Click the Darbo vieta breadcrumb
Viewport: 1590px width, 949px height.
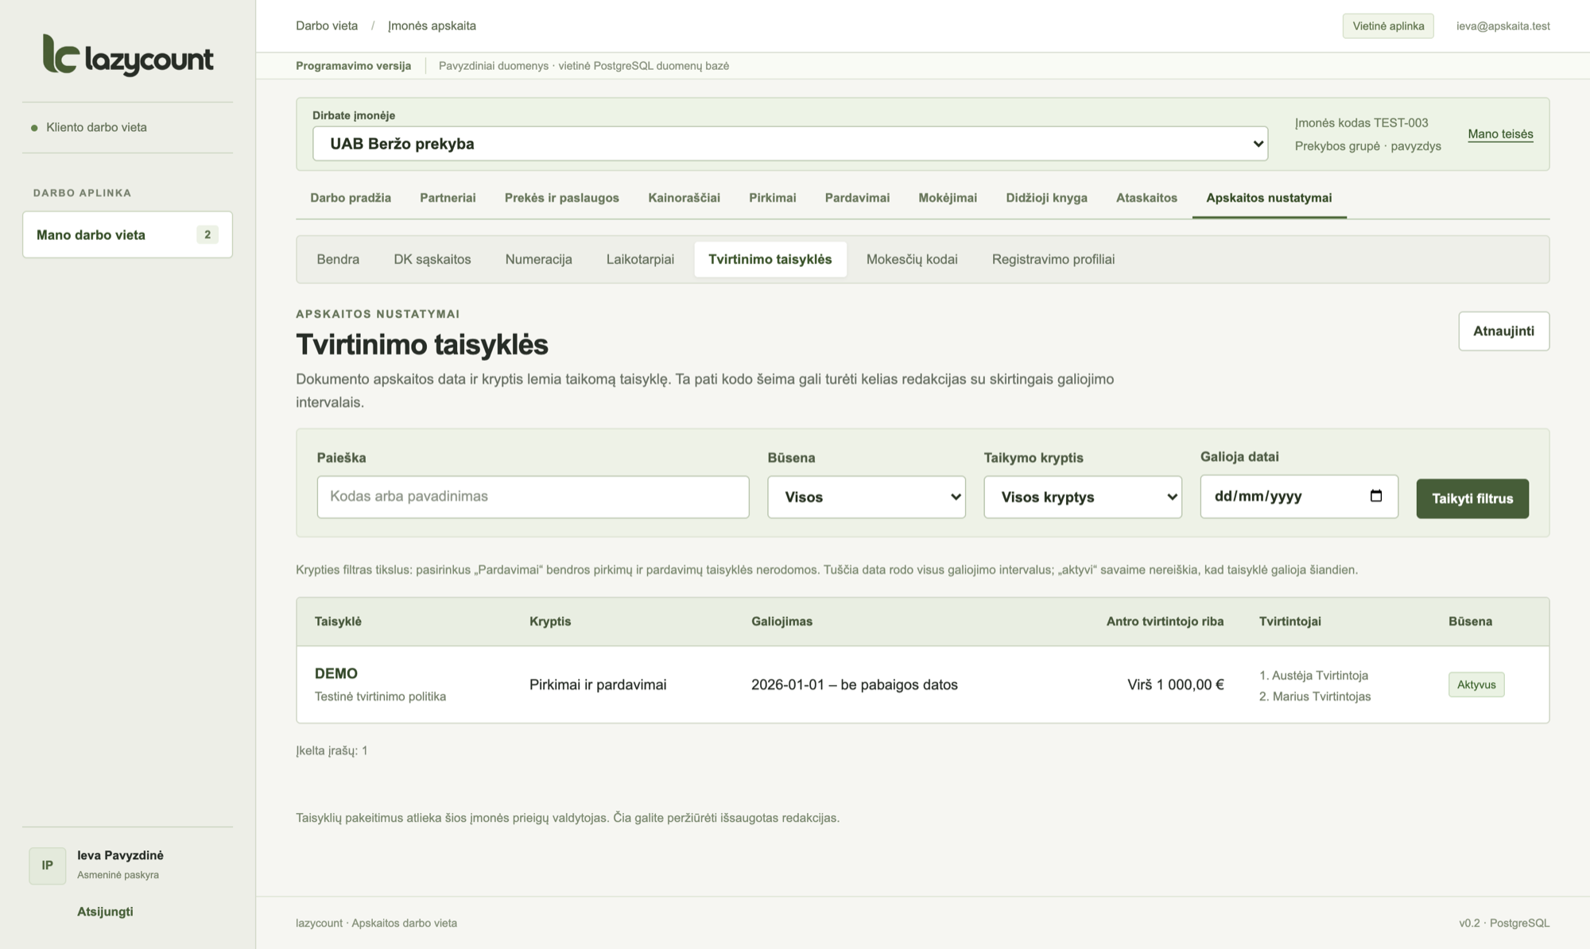[327, 25]
